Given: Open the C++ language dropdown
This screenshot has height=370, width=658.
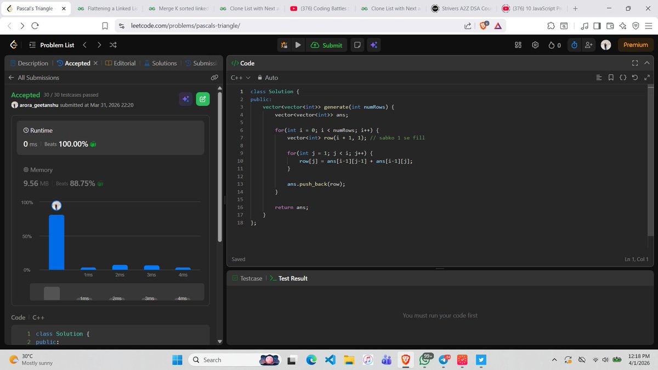Looking at the screenshot, I should 240,78.
